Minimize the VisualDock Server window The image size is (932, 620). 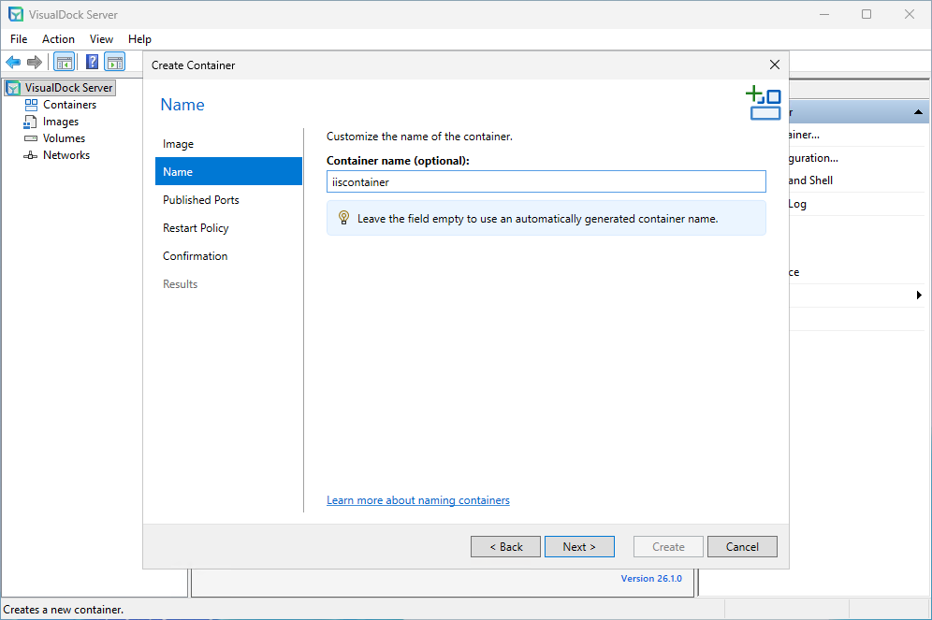pyautogui.click(x=824, y=14)
